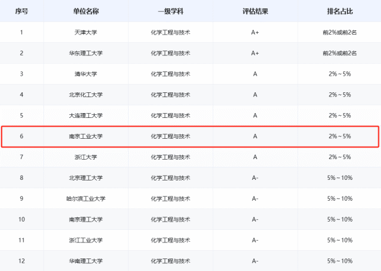
Task: Click the A- result for 华南理工大学
Action: (x=255, y=261)
